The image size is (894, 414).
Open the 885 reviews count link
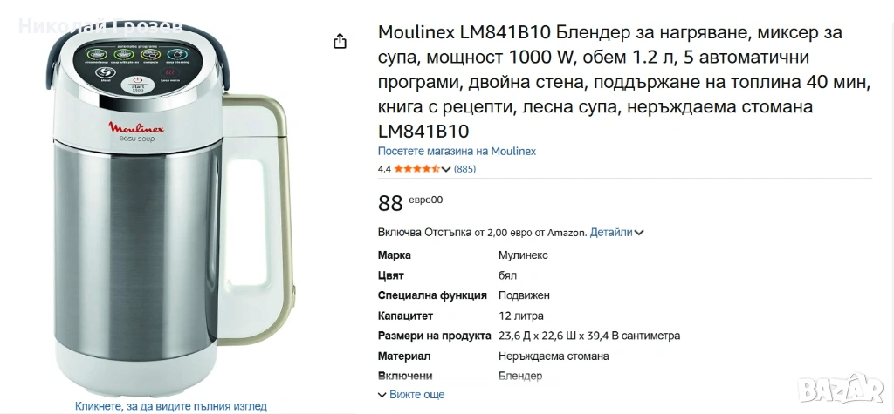[465, 169]
